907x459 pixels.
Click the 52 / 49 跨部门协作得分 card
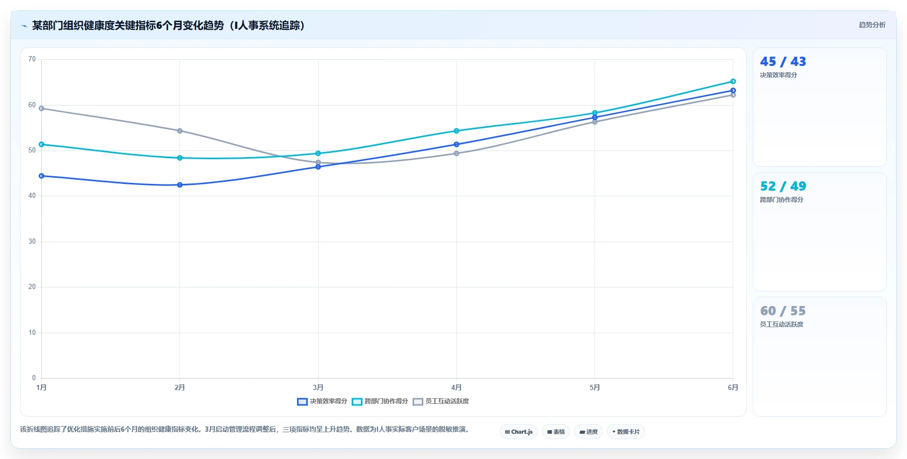820,232
